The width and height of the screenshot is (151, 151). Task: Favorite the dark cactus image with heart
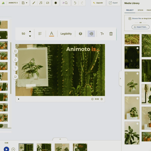coord(137,67)
